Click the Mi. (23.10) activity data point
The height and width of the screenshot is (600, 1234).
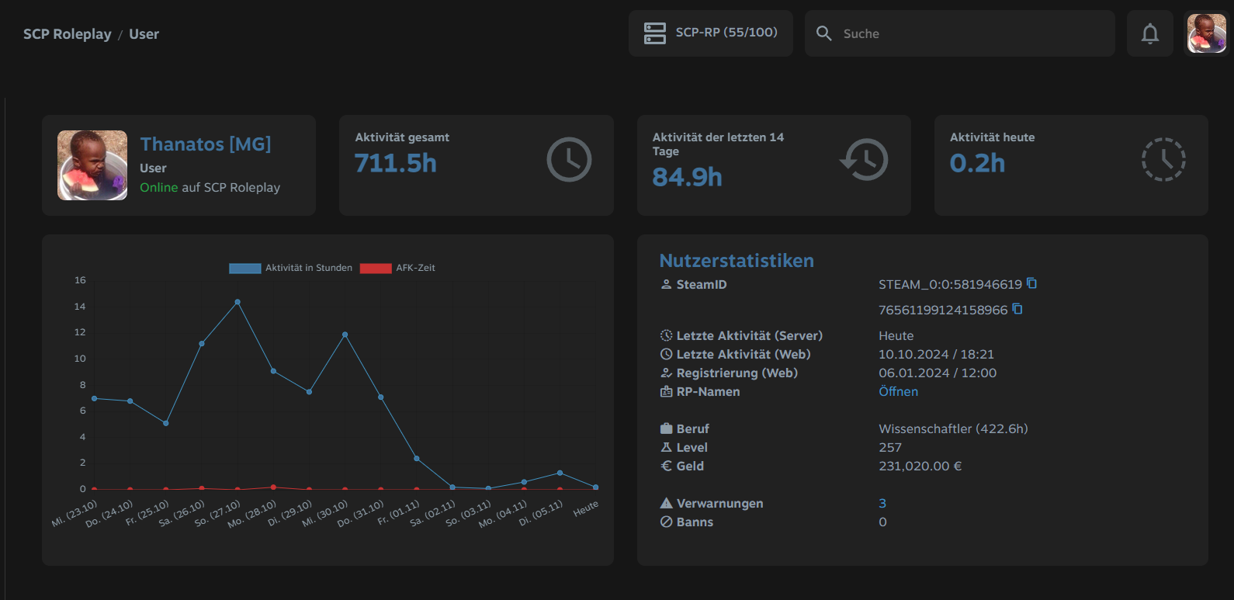pos(95,398)
